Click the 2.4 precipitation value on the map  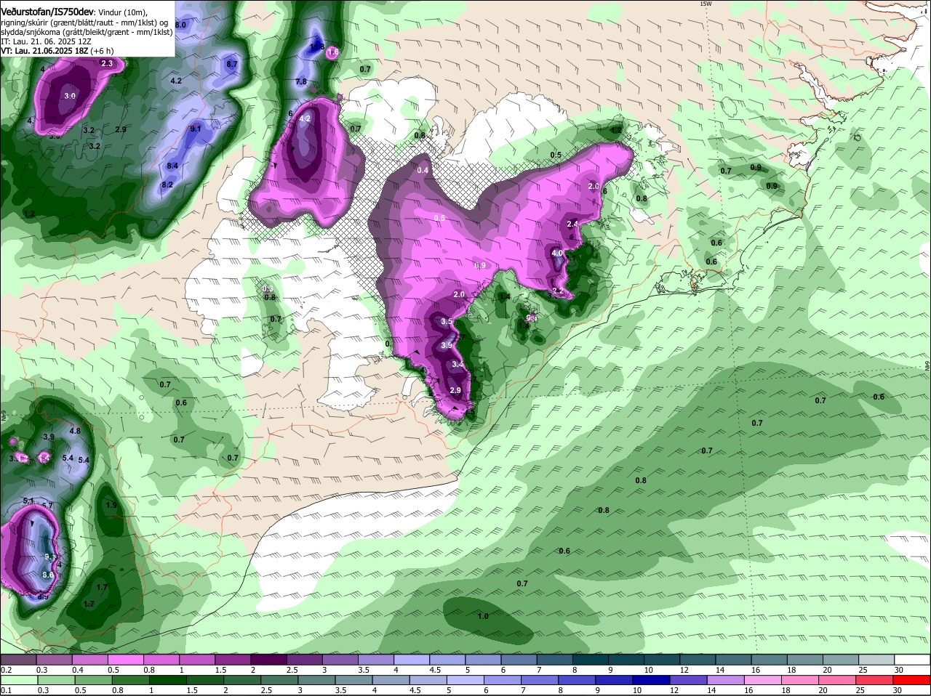(572, 224)
